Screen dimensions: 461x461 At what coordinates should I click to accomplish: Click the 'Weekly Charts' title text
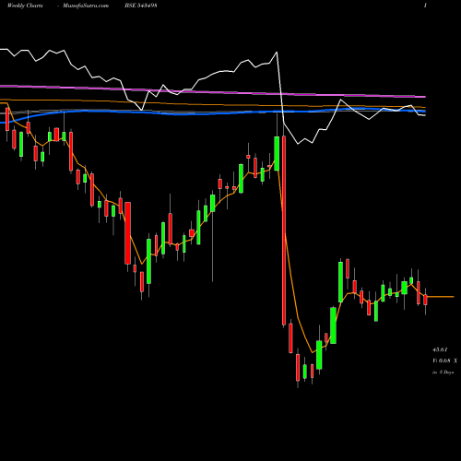25,6
